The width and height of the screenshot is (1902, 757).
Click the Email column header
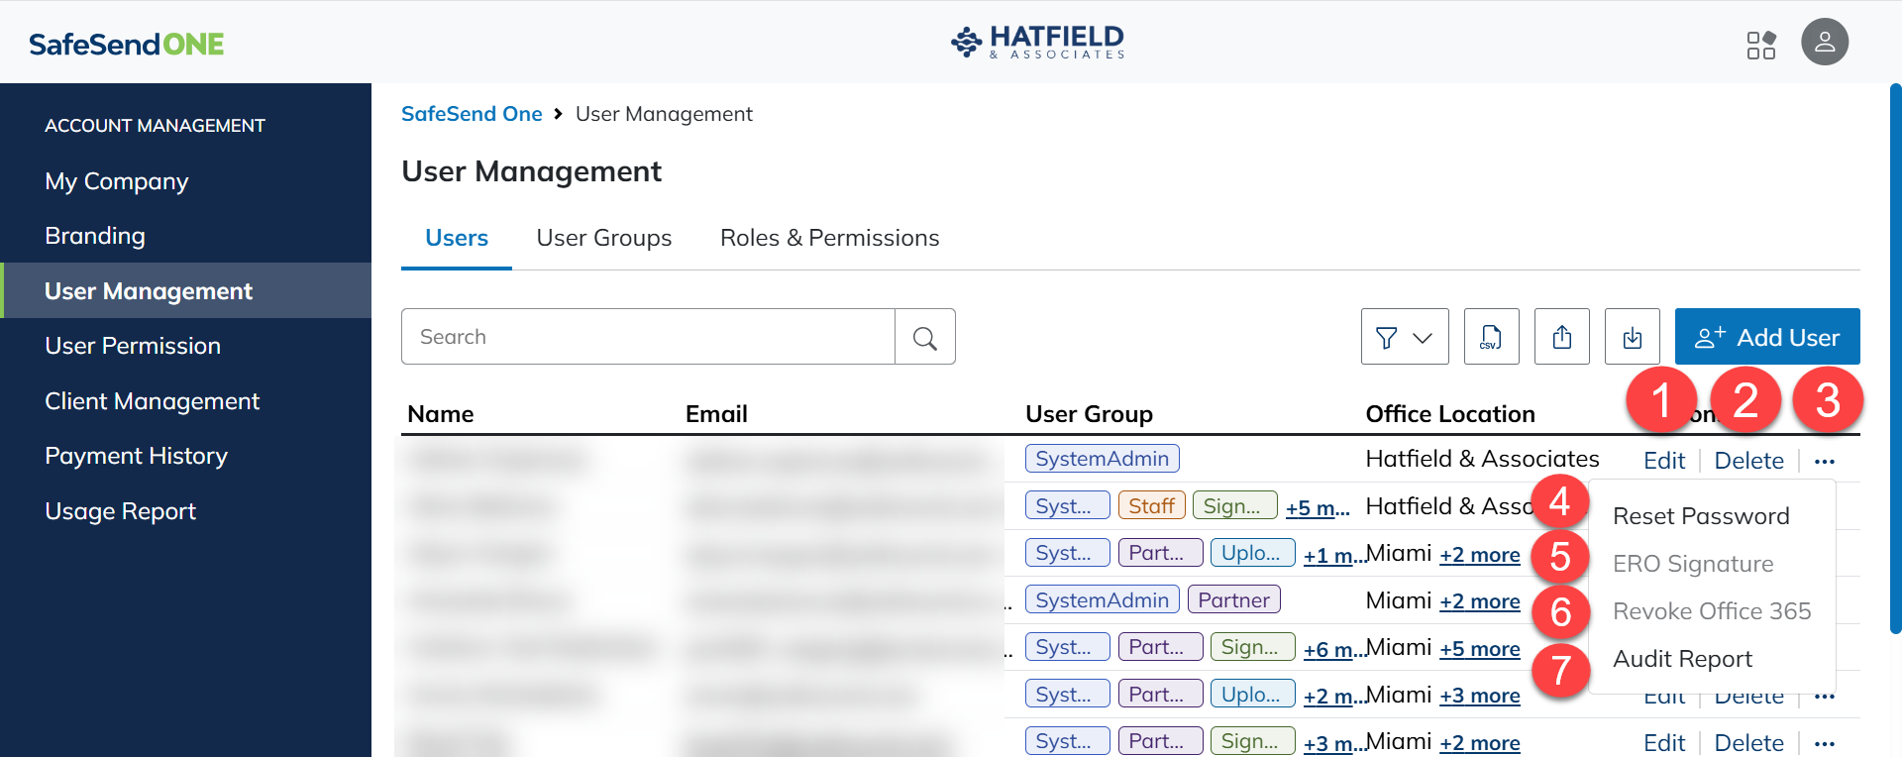[716, 414]
